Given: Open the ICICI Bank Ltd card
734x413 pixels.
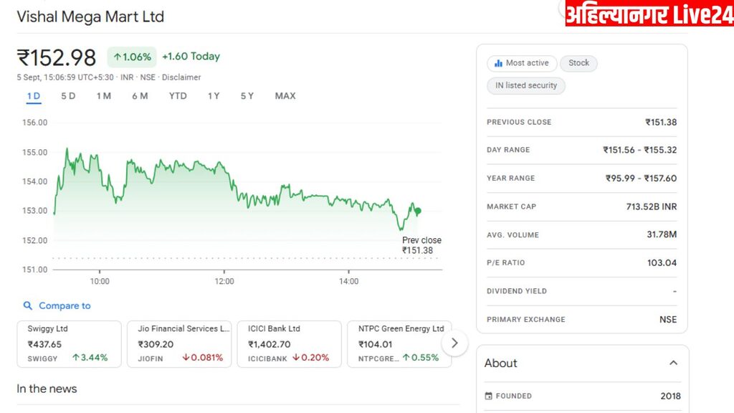Looking at the screenshot, I should click(290, 343).
